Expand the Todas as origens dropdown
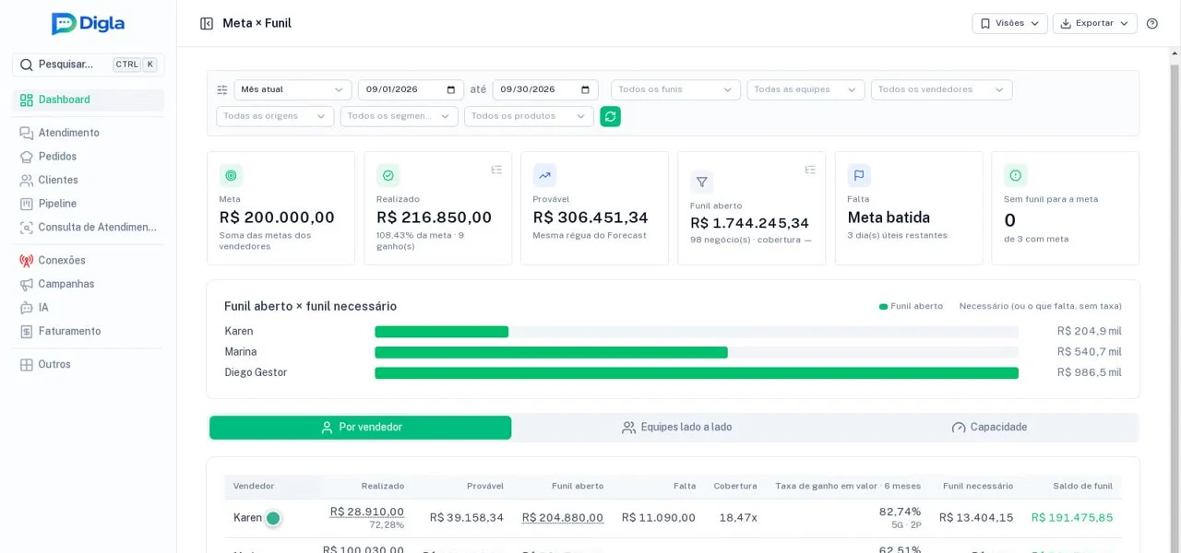The height and width of the screenshot is (553, 1181). [275, 116]
